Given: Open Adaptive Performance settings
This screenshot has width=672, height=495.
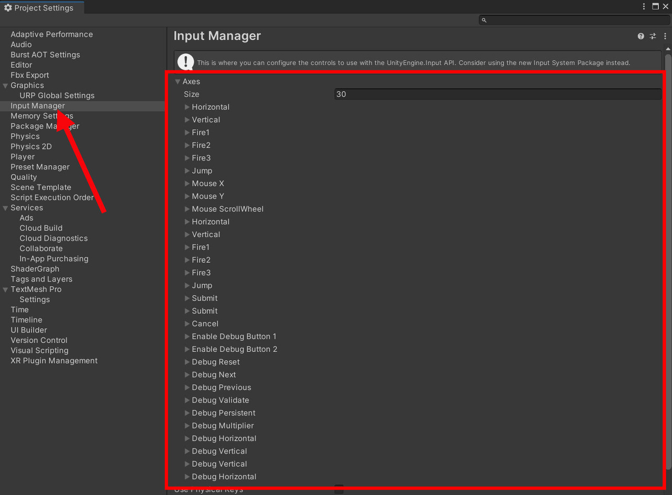Looking at the screenshot, I should pos(51,35).
